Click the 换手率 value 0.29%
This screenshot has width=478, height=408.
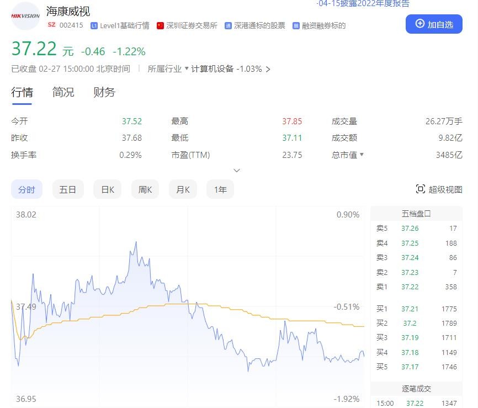tap(130, 155)
